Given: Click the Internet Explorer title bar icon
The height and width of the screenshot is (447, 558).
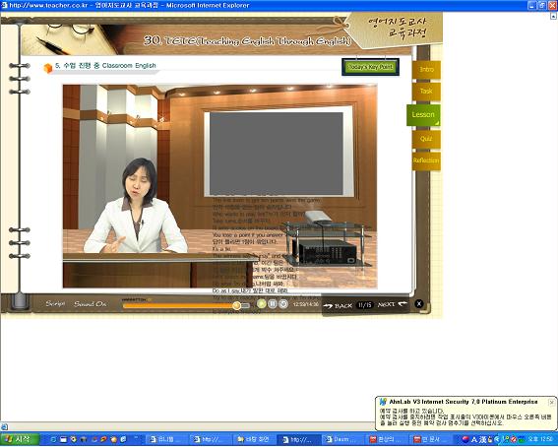Looking at the screenshot, I should 4,5.
